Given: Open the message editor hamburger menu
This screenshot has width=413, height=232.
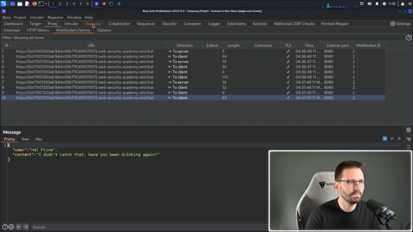Looking at the screenshot, I should (x=399, y=139).
